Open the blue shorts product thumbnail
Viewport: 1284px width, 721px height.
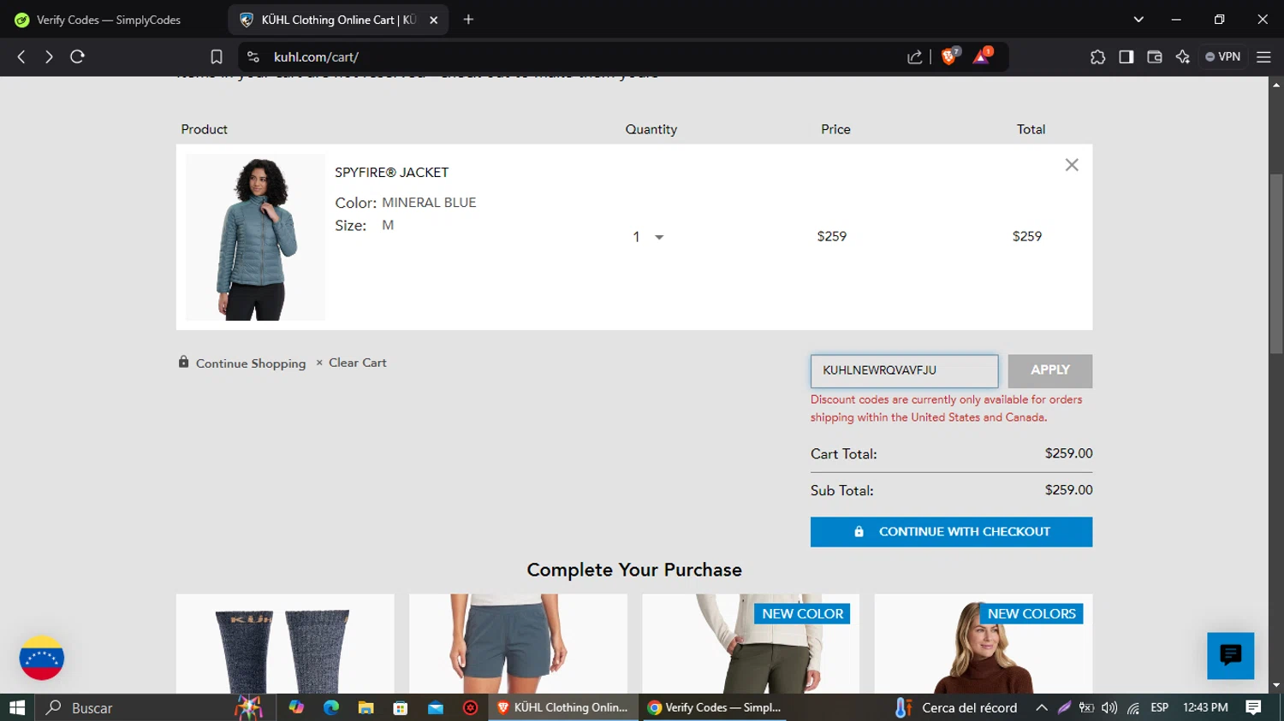pos(518,643)
